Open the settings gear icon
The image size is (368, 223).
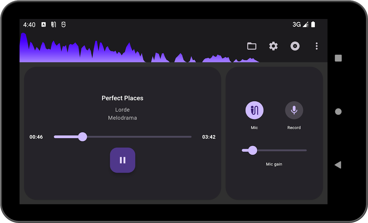coord(273,46)
